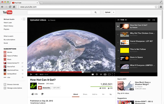The image size is (164, 104).
Task: Select Why Did The Chicken Cross playlist item
Action: tap(136, 34)
